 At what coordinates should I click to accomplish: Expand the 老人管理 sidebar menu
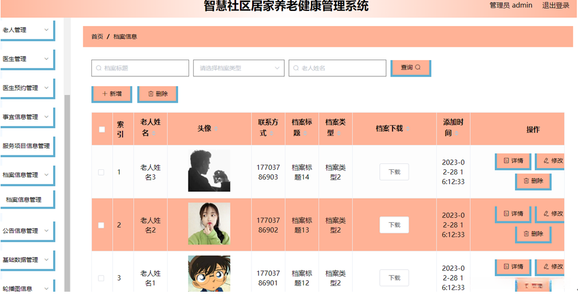(27, 30)
